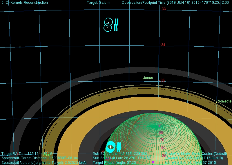
Task: Click the 80 latitude label on Saturn
Action: pyautogui.click(x=161, y=133)
